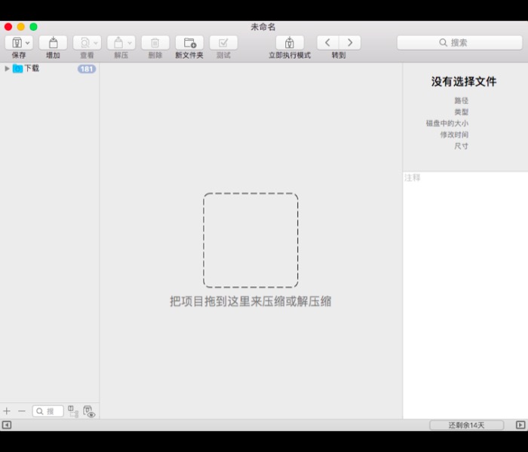The height and width of the screenshot is (452, 528).
Task: Click the 测试 (Test) toolbar icon
Action: point(223,43)
